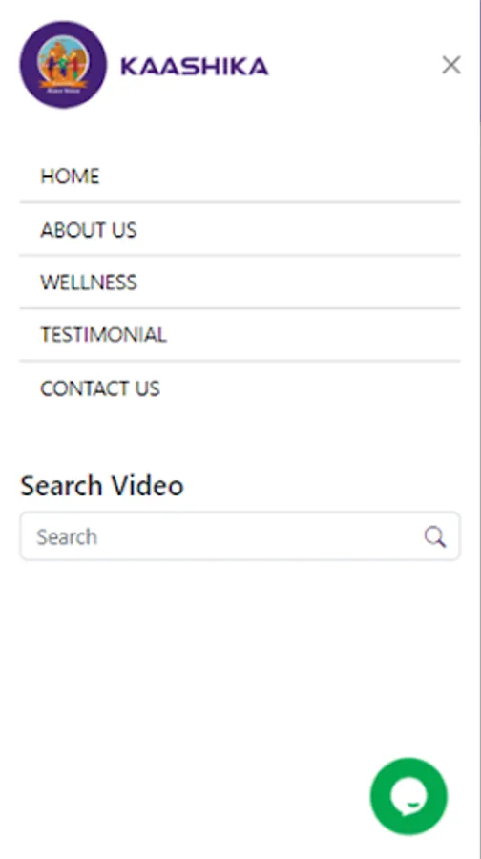This screenshot has height=859, width=481.
Task: Open the ABOUT US page
Action: coord(240,229)
